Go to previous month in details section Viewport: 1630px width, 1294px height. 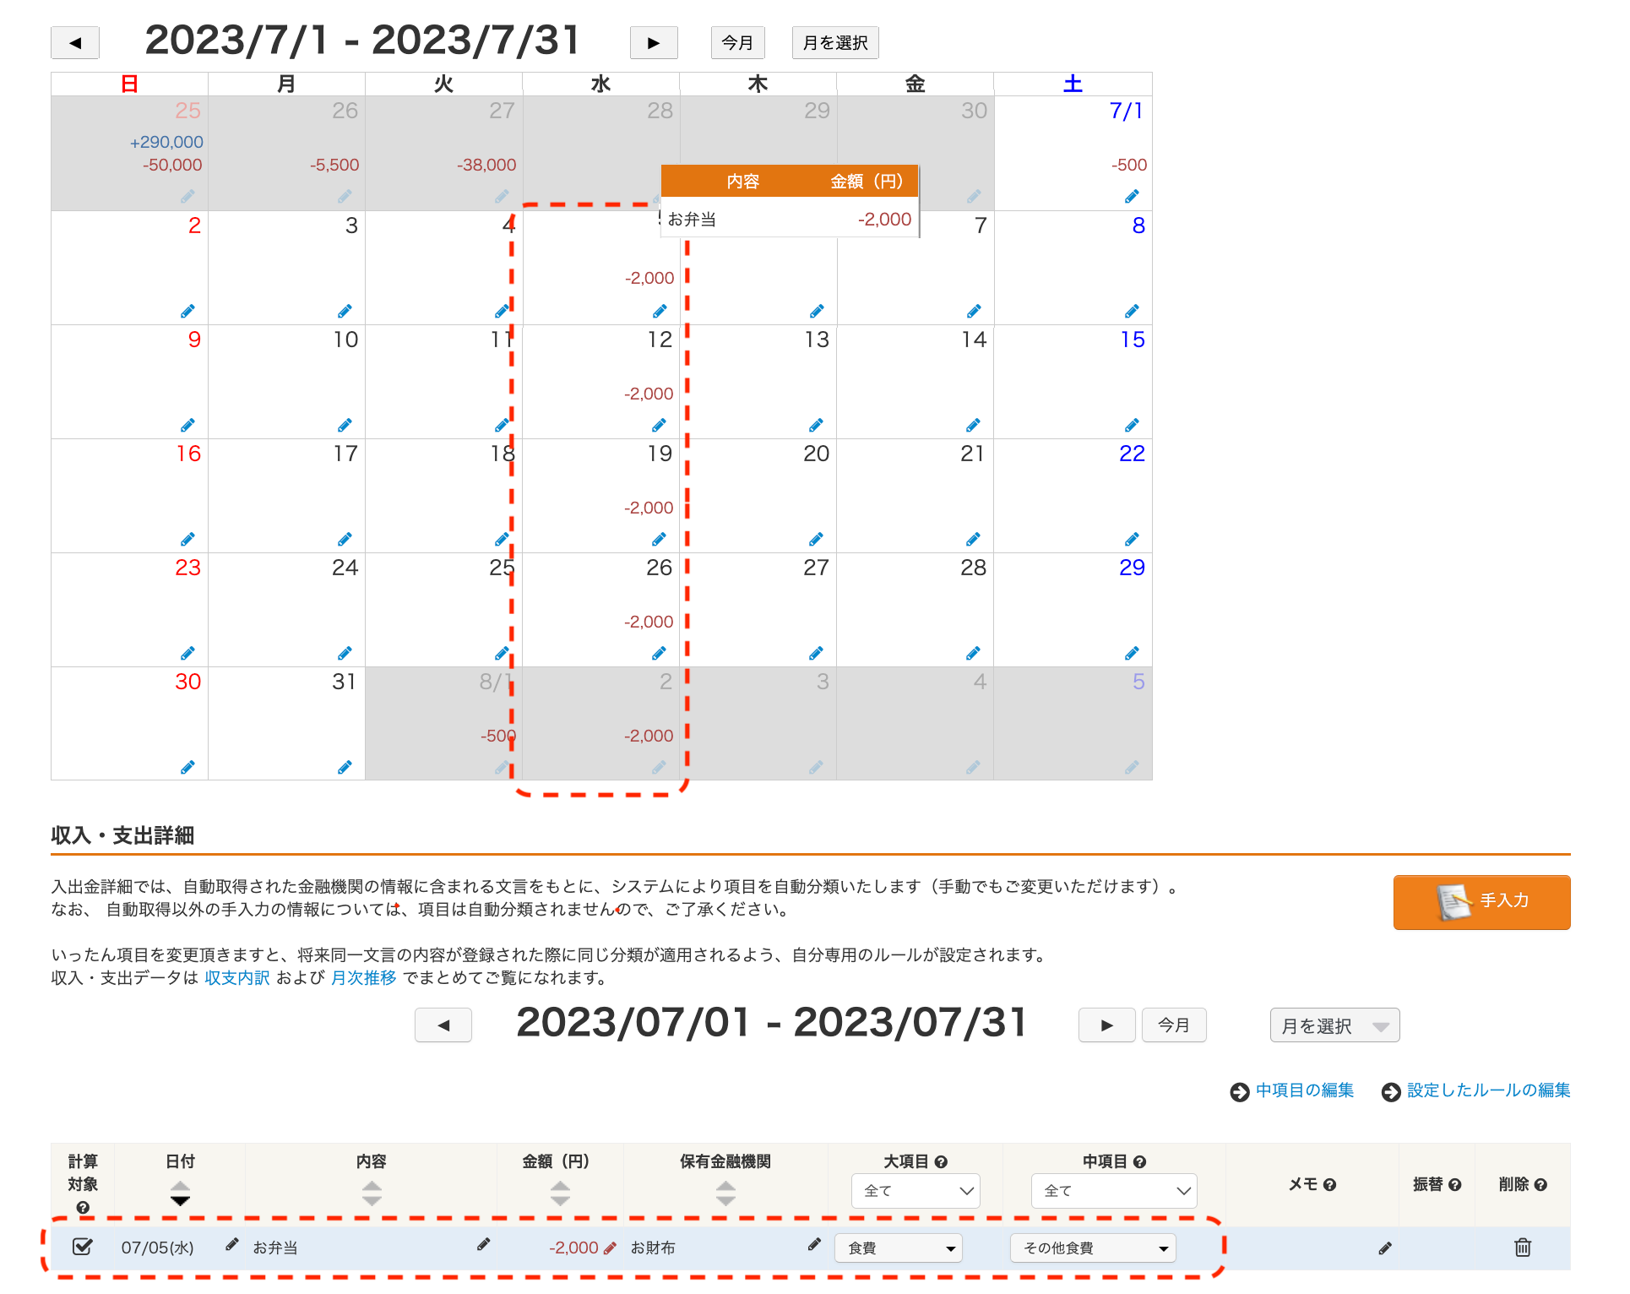coord(443,1025)
